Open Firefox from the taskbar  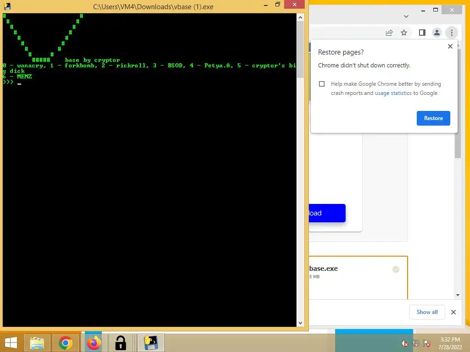(x=94, y=343)
